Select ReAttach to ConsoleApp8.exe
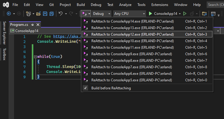This screenshot has width=224, height=119. click(x=147, y=61)
